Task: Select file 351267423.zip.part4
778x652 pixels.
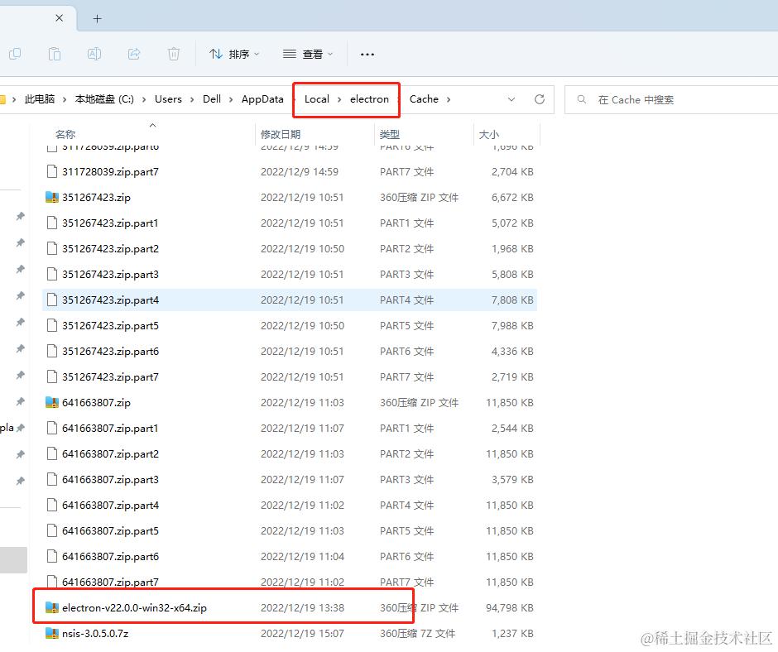Action: [290, 300]
